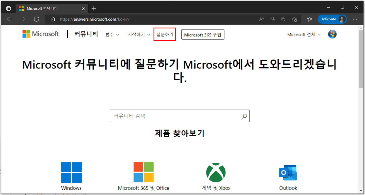Click the Microsoft 365 구입 button
This screenshot has height=195, width=365.
click(x=203, y=35)
